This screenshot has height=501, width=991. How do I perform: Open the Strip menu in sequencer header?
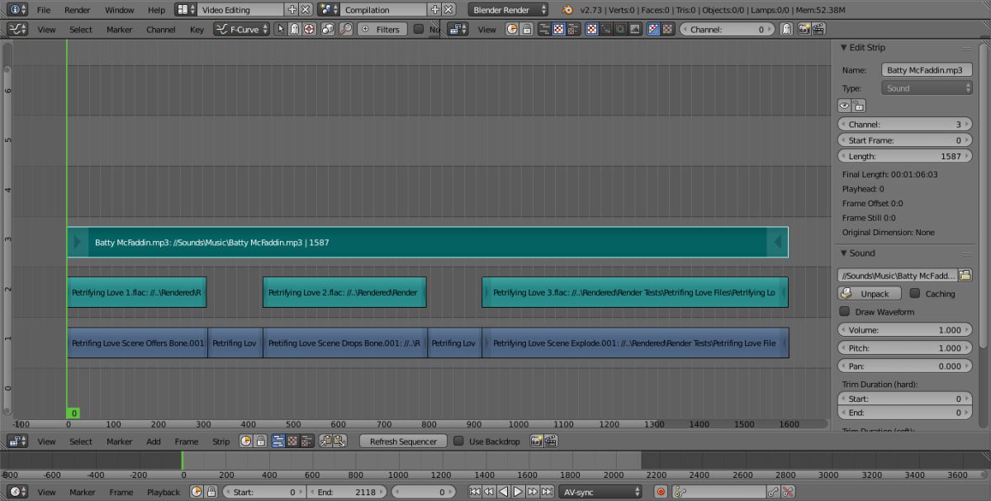(220, 442)
